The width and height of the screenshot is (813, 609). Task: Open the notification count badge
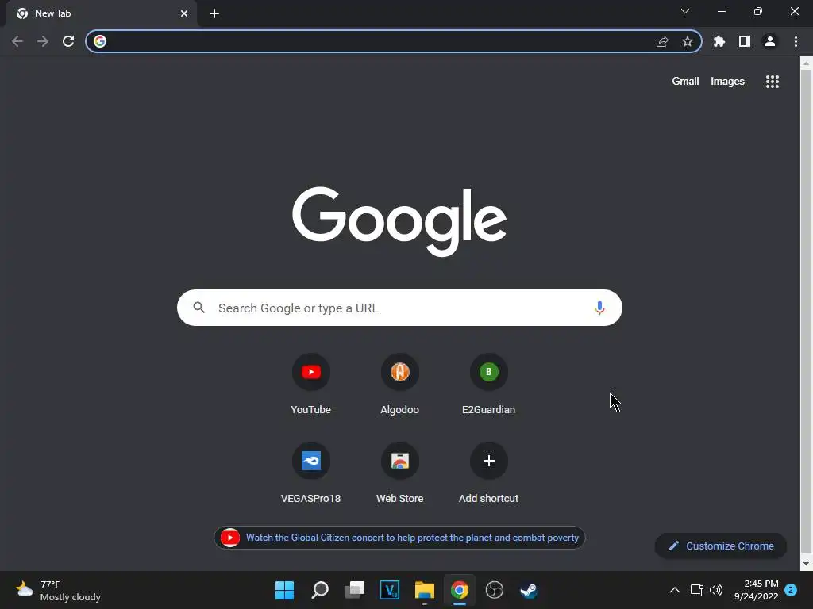click(x=791, y=590)
